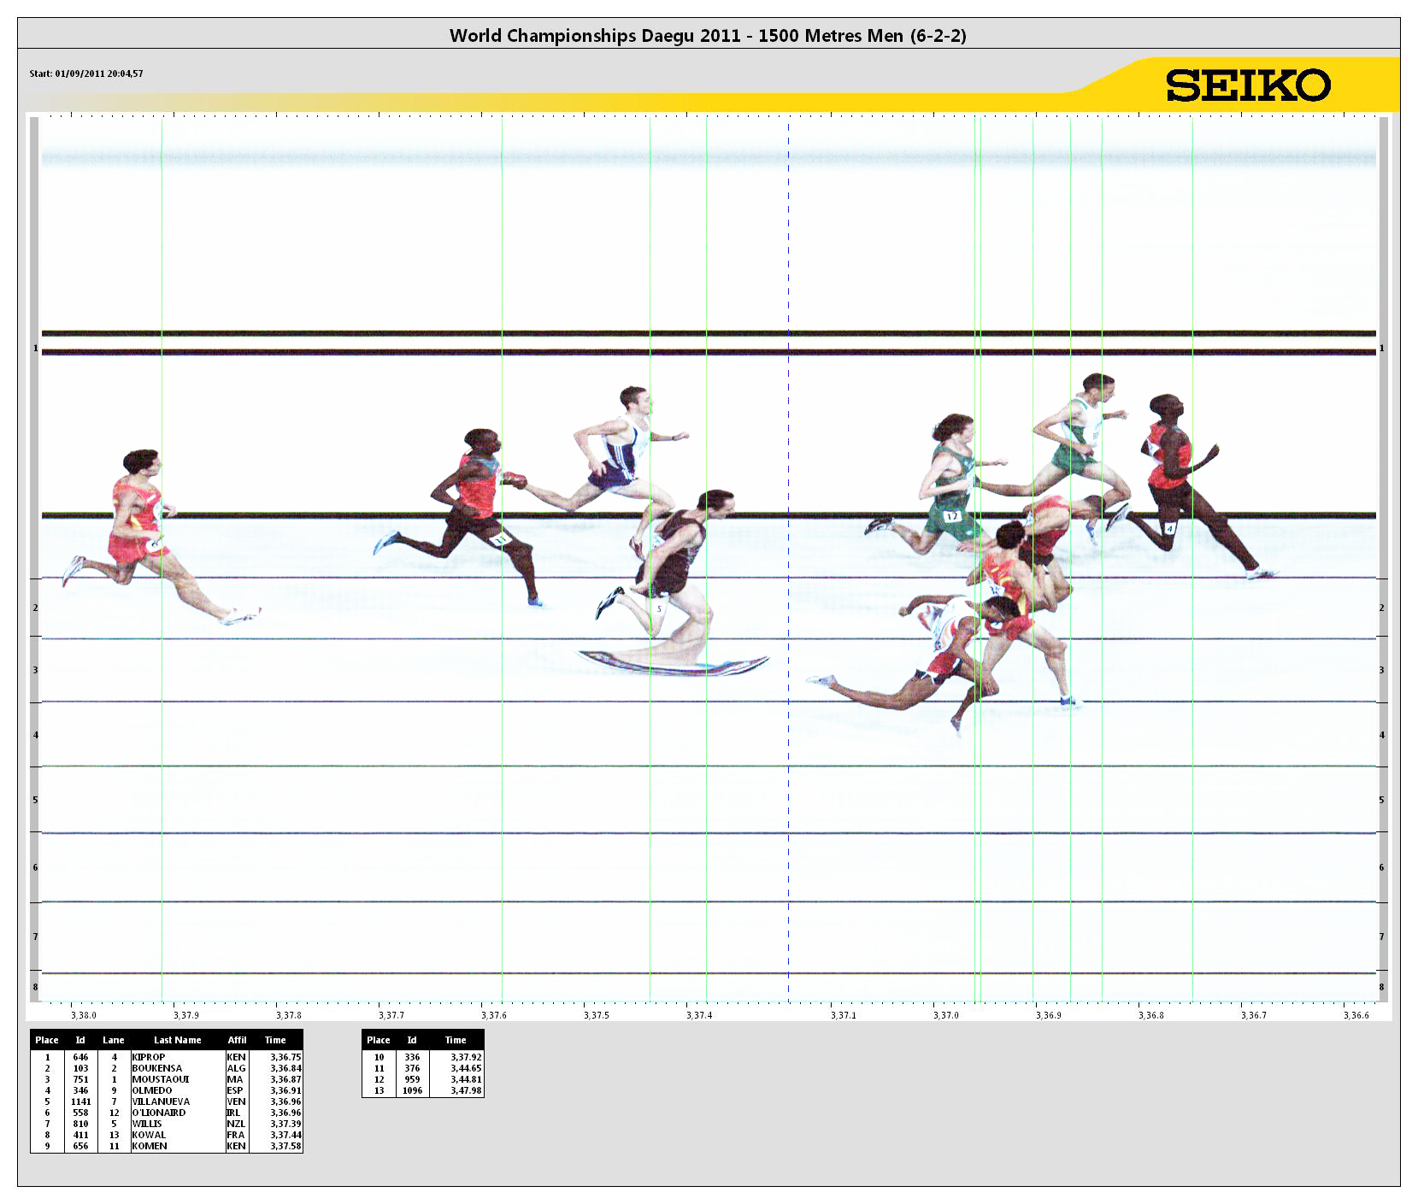Screen dimensions: 1418x1204
Task: Click hip number 4 on leading runner
Action: coord(1169,529)
